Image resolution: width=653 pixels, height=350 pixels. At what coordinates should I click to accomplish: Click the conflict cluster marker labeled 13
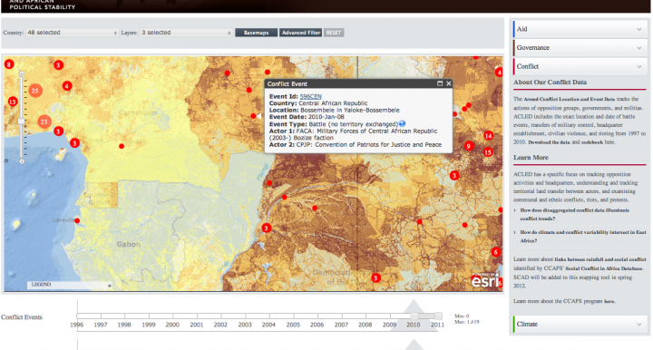coord(13,102)
